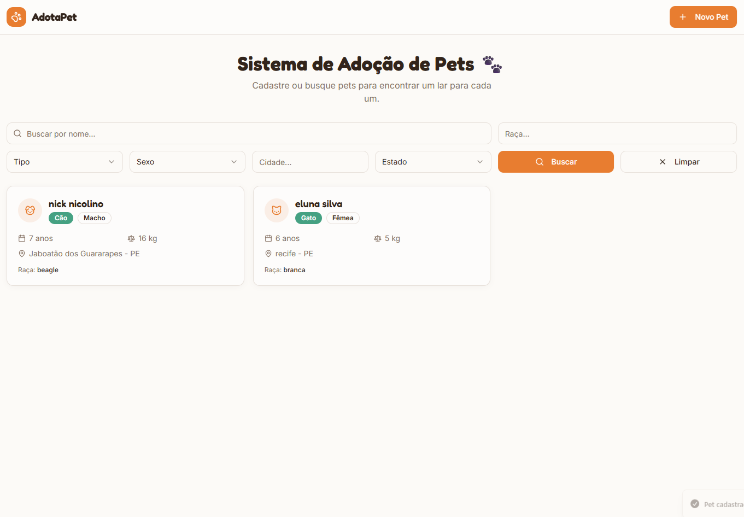This screenshot has height=517, width=744.
Task: Open the Estado dropdown
Action: tap(432, 161)
